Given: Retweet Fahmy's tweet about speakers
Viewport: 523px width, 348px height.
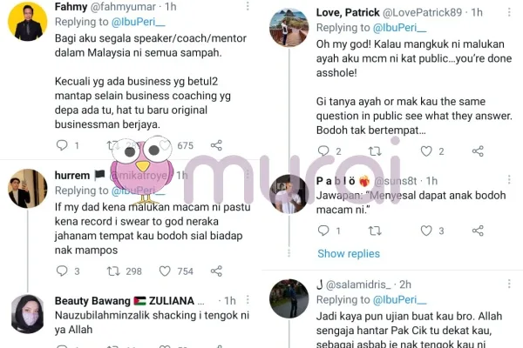Looking at the screenshot, I should click(x=112, y=145).
